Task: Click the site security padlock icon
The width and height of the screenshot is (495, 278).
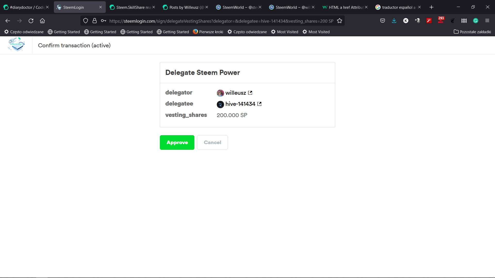Action: pyautogui.click(x=95, y=21)
